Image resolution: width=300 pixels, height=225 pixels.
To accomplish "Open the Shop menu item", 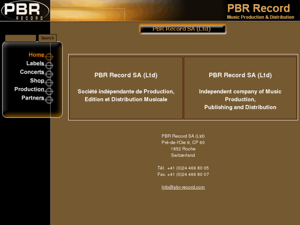I will [x=37, y=81].
